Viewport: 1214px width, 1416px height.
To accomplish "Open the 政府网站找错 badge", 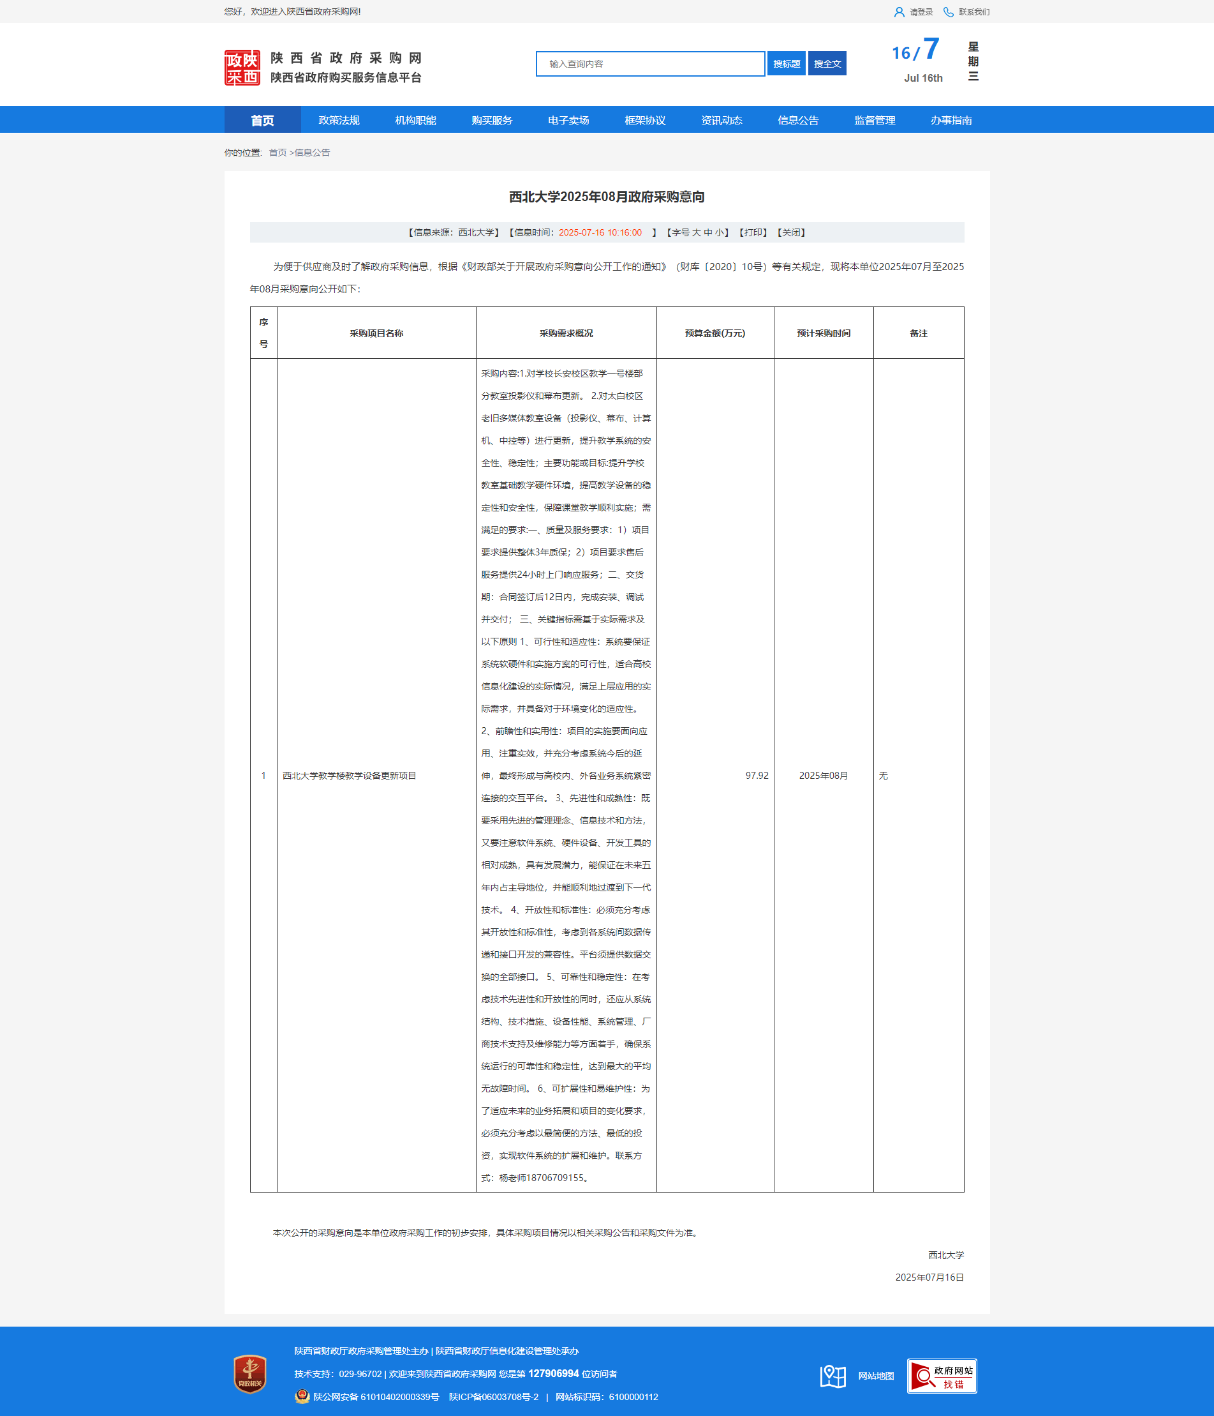I will point(941,1376).
